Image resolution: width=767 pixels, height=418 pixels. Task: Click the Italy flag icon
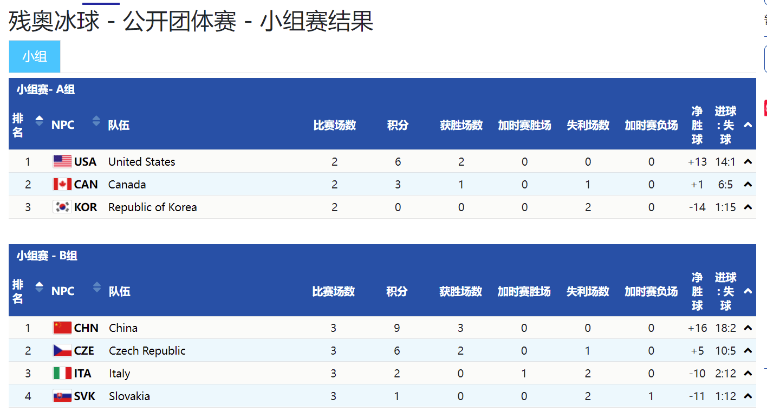pyautogui.click(x=62, y=373)
